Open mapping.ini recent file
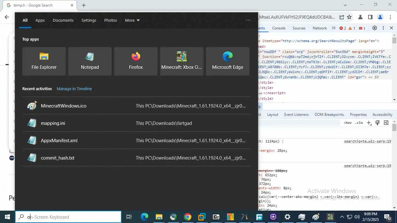The image size is (397, 223). tap(136, 123)
